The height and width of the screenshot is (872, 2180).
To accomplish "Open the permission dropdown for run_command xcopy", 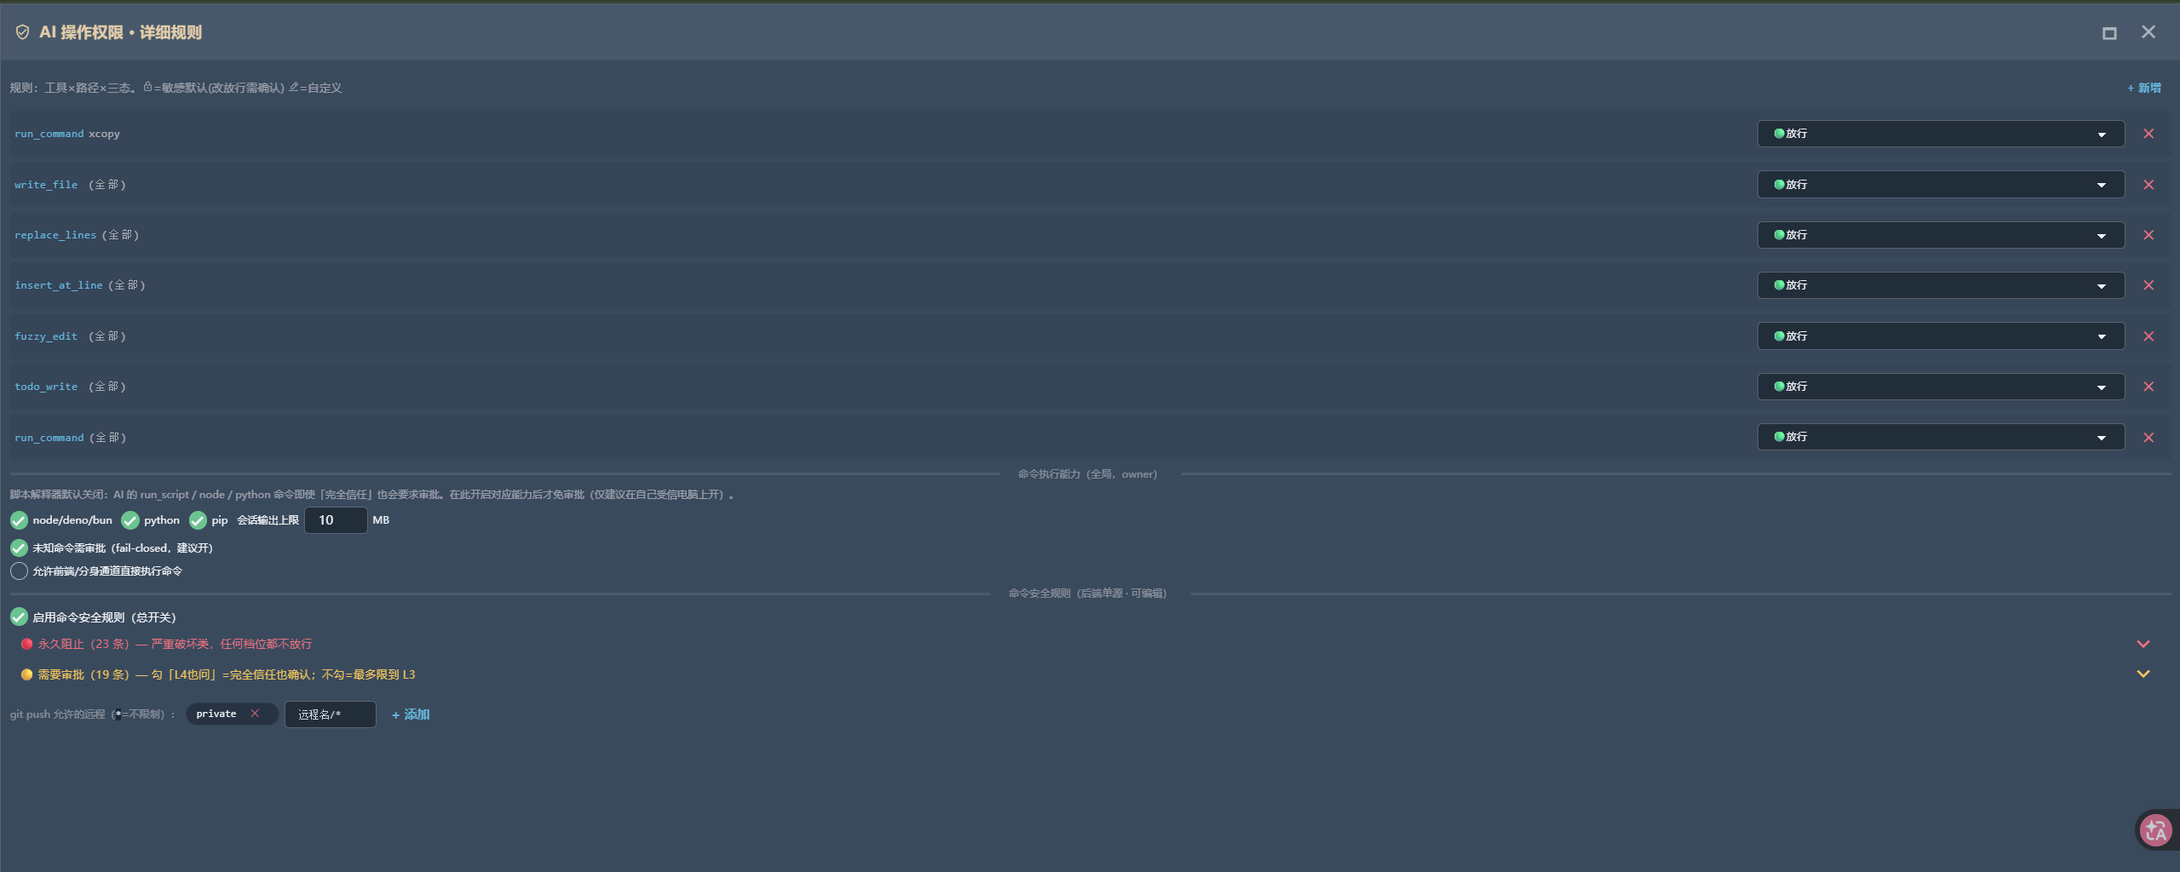I will point(1941,134).
